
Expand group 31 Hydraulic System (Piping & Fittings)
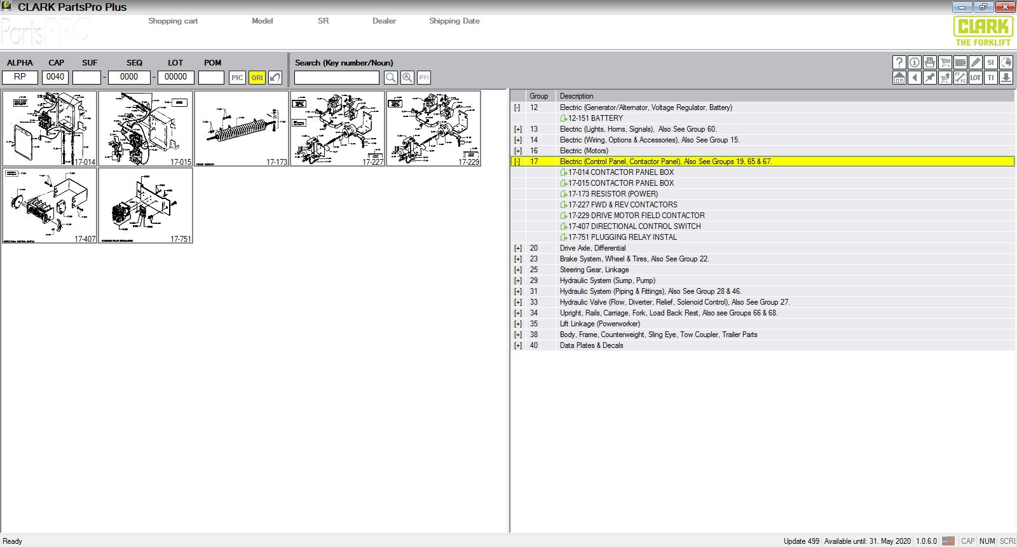coord(517,291)
